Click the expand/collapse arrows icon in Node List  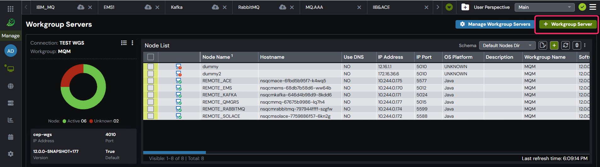coord(577,45)
